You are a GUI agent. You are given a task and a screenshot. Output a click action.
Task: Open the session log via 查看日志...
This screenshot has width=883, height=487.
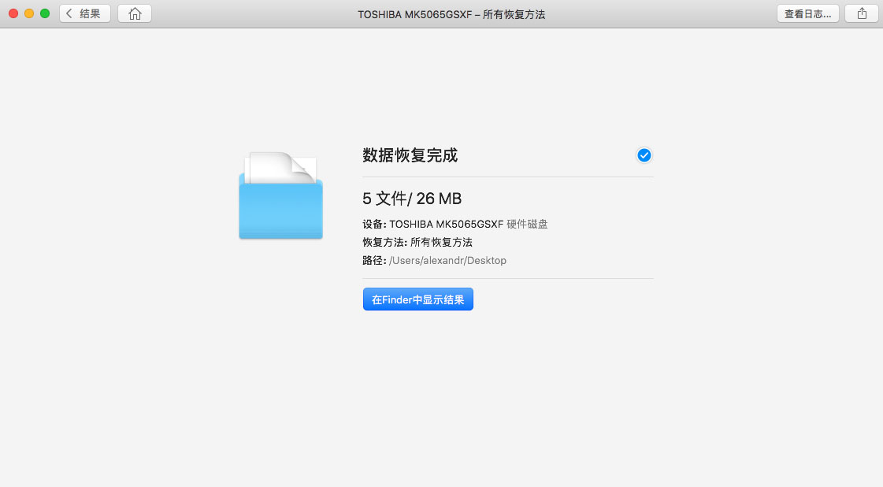[807, 13]
